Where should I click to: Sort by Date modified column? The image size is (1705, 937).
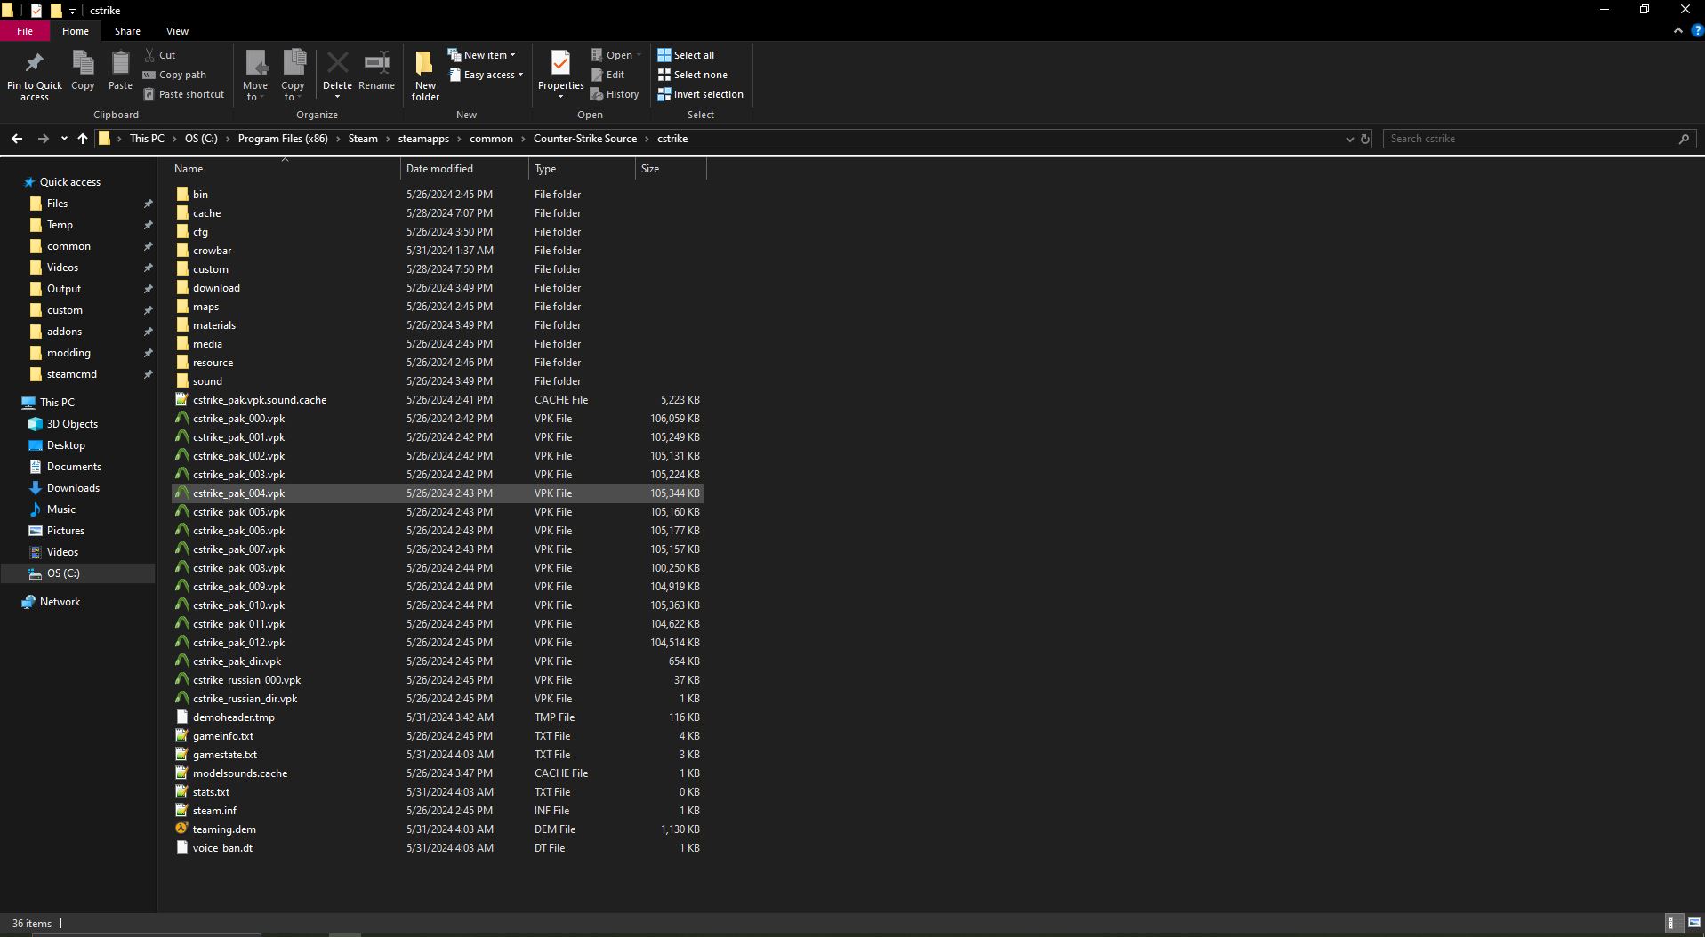coord(464,169)
